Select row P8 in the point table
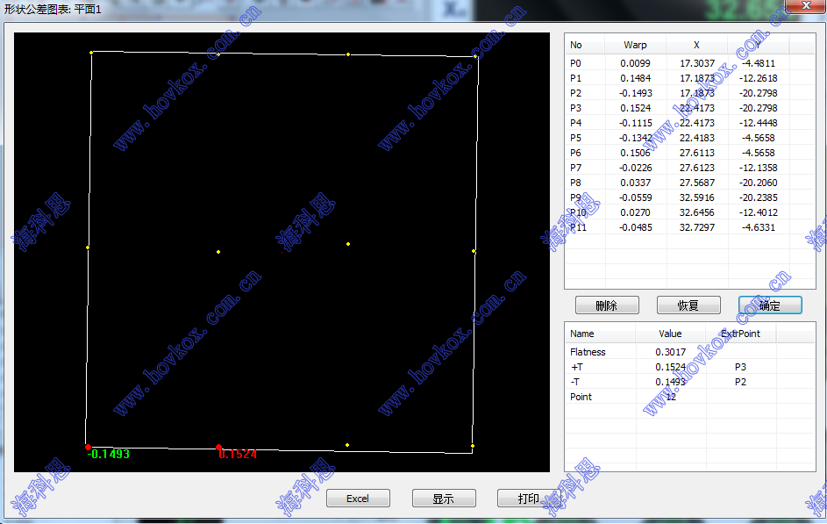827x524 pixels. [x=690, y=183]
